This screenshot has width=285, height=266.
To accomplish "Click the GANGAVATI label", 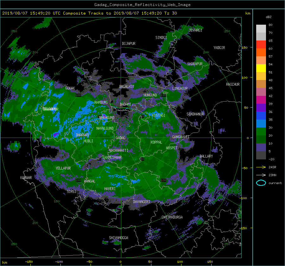I will click(181, 137).
